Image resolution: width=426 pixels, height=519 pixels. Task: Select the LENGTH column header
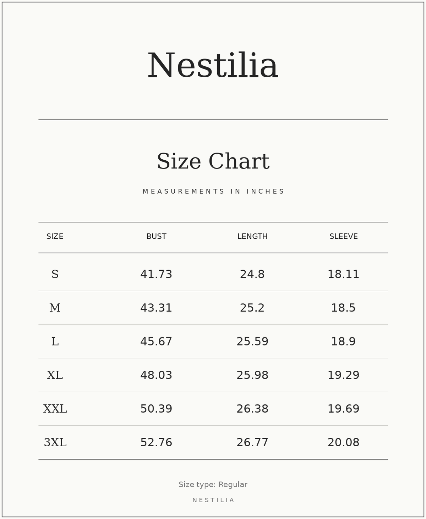click(x=252, y=237)
